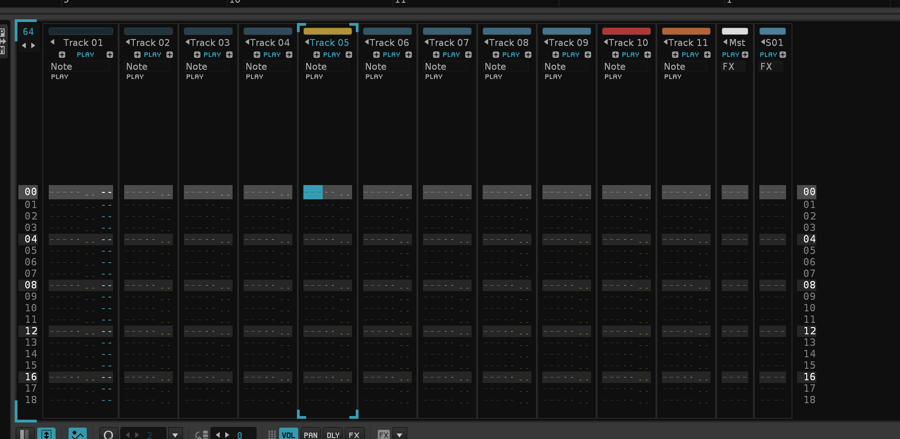Click the grayed FX icon in bottom toolbar
This screenshot has height=439, width=900.
point(383,434)
